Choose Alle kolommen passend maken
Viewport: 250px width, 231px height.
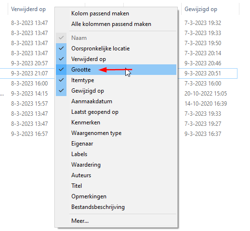point(116,24)
